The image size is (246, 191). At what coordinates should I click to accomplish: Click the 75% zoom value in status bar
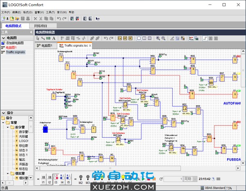pos(229,188)
